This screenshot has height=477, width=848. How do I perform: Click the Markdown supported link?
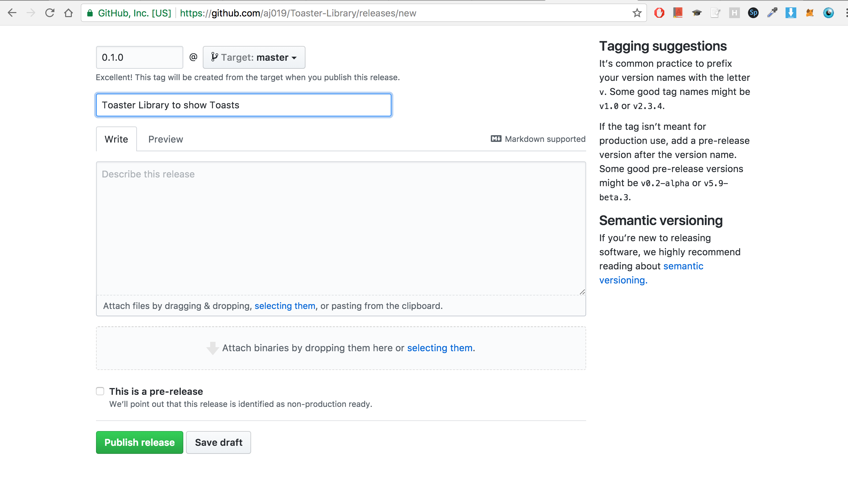(x=538, y=139)
